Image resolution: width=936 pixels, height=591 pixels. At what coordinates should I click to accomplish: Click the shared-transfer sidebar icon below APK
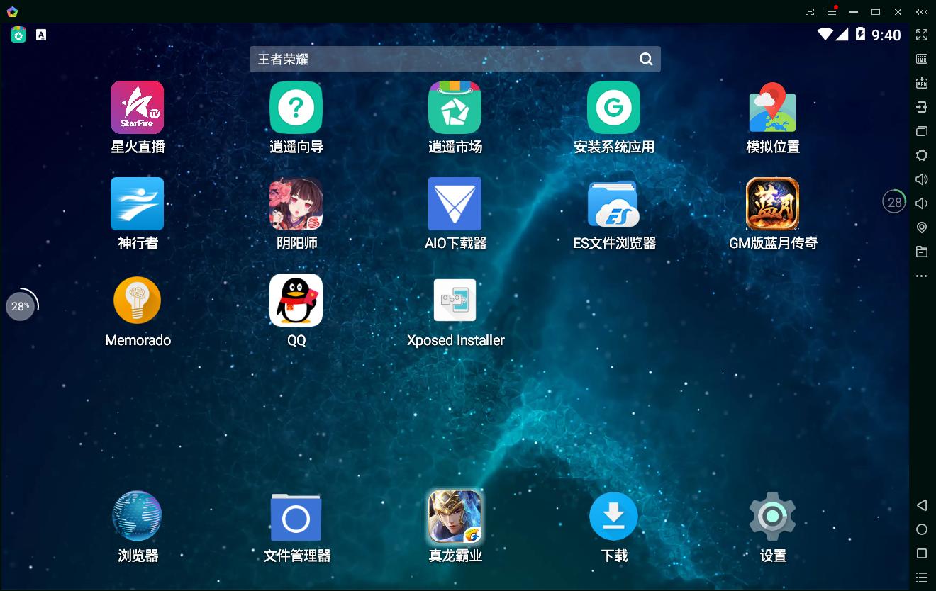tap(922, 107)
